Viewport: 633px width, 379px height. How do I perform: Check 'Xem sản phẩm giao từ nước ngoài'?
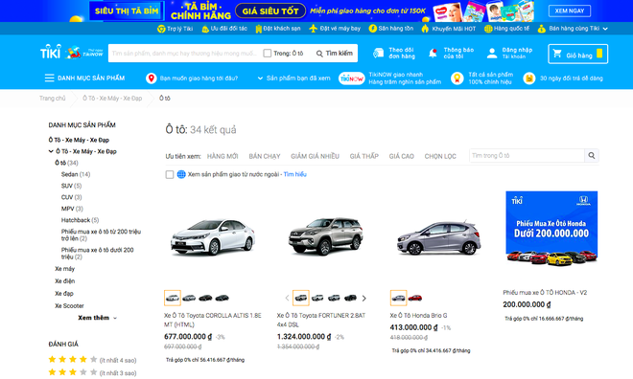(170, 174)
